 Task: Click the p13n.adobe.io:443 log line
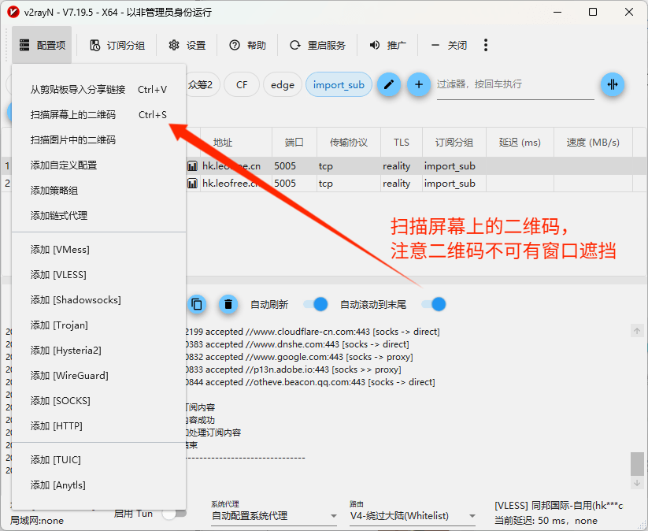click(x=293, y=369)
